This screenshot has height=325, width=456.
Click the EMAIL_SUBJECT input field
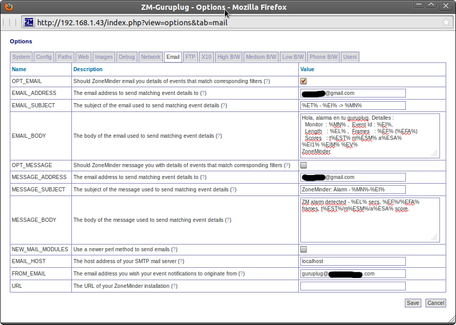point(353,105)
